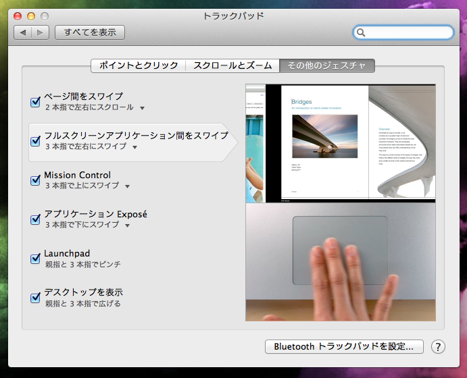The image size is (467, 378).
Task: Disable the Mission Control gesture checkbox
Action: coord(36,180)
